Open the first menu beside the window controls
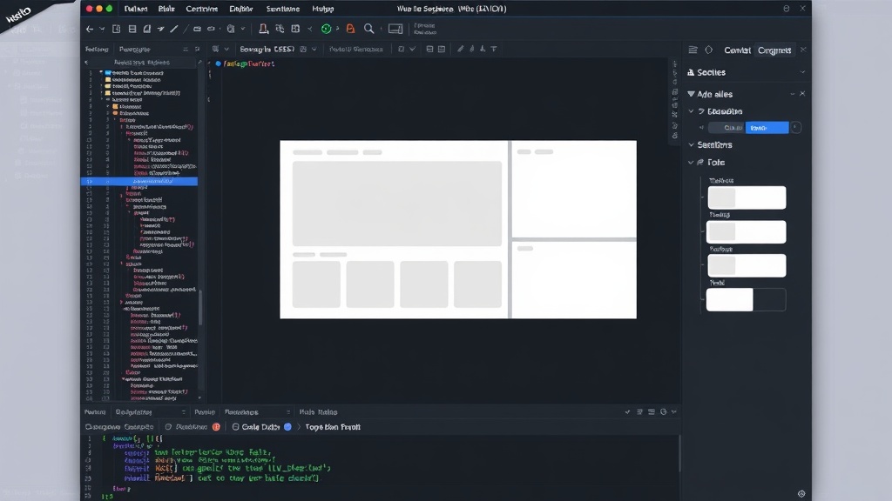This screenshot has width=892, height=501. 135,9
